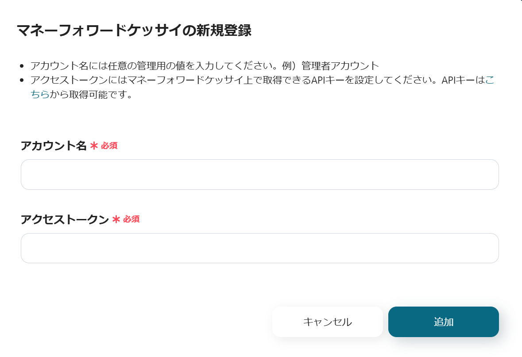Click the red asterisk beside アクセストークン
Screen dimensions: 522x357
click(x=116, y=219)
